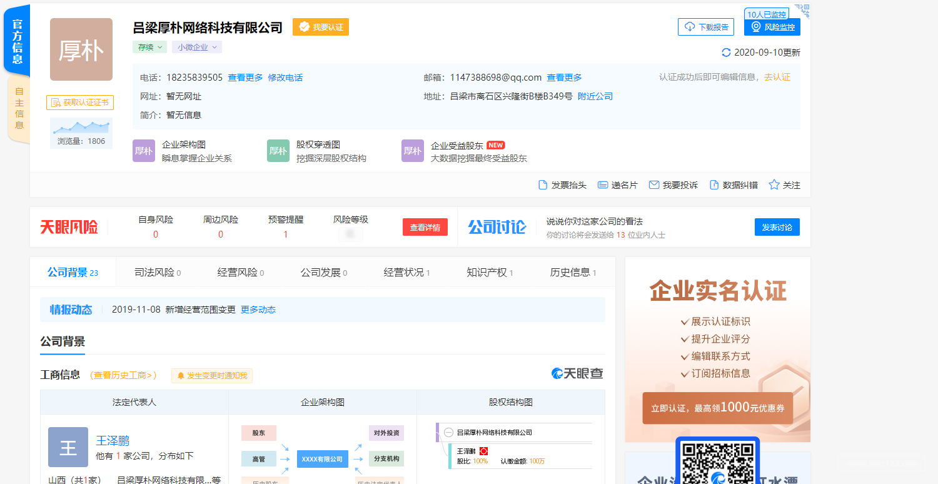Click the data correction (数据纠错) icon

pyautogui.click(x=714, y=185)
